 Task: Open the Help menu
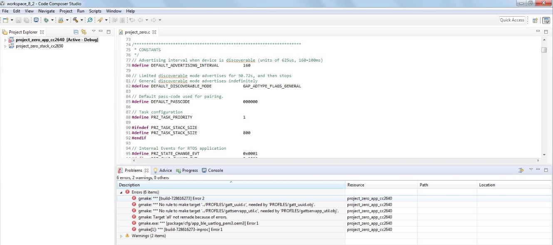tap(130, 11)
